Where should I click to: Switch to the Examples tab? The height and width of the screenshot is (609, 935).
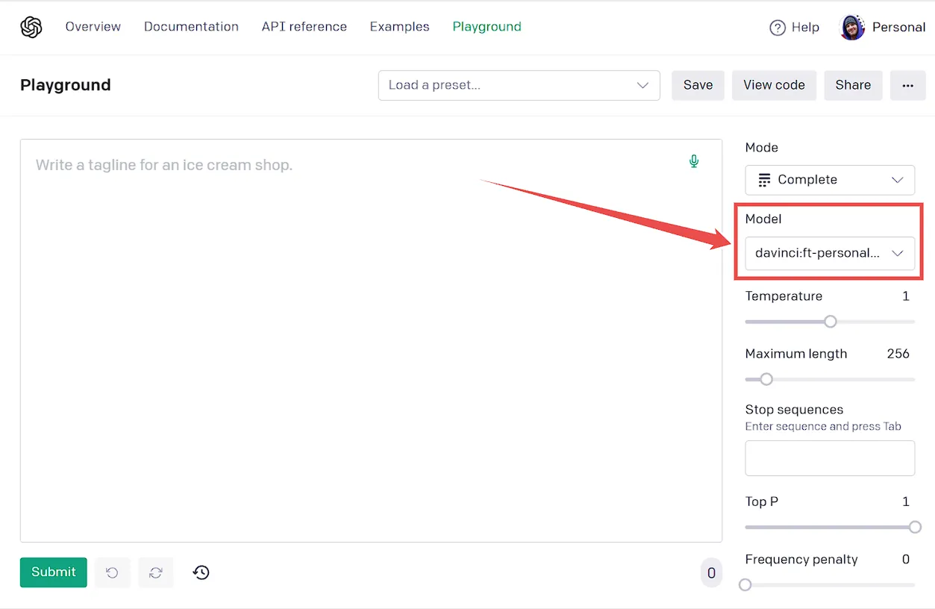[x=400, y=27]
